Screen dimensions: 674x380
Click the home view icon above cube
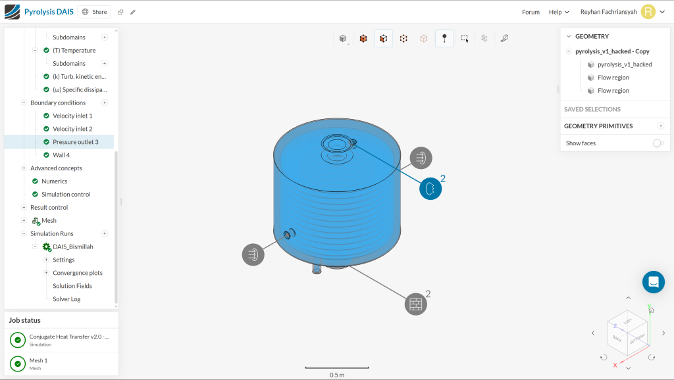651,310
